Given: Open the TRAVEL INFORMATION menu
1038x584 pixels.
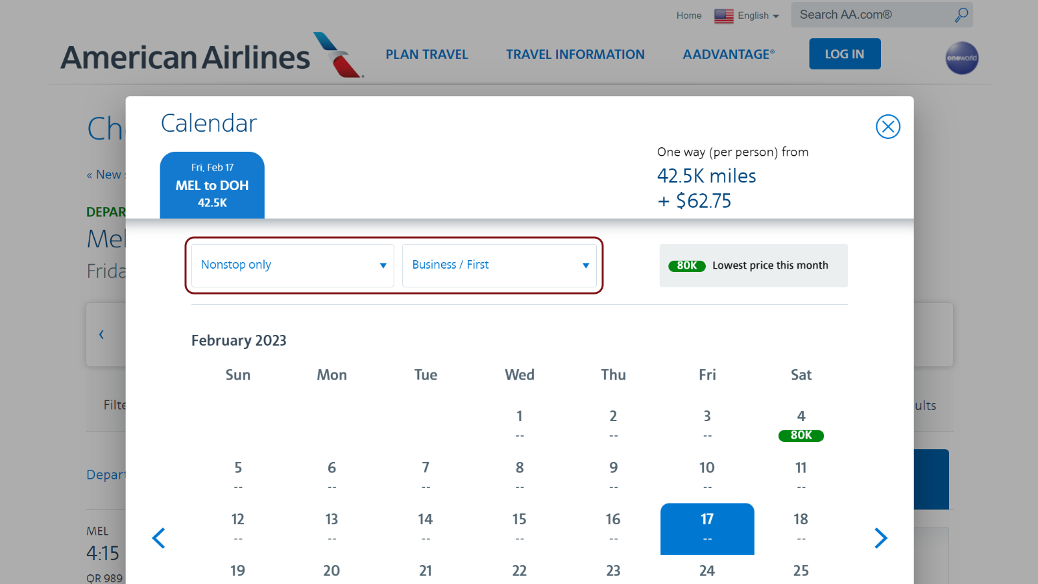Looking at the screenshot, I should click(575, 55).
